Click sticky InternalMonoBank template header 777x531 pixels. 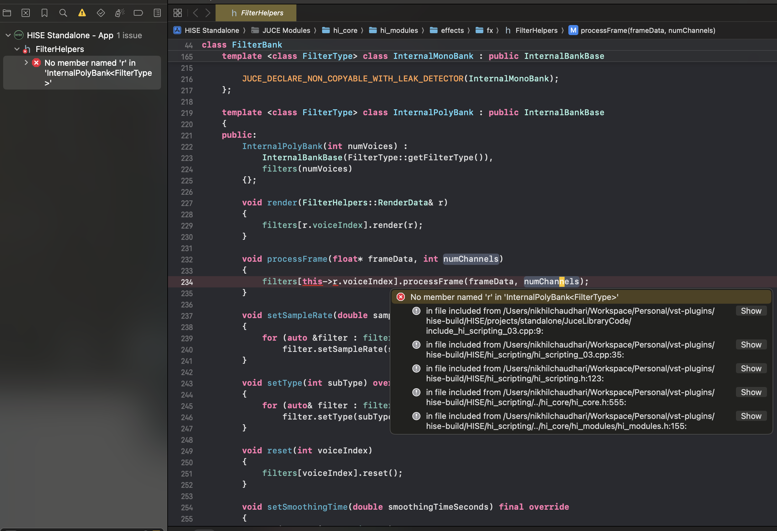pos(413,56)
